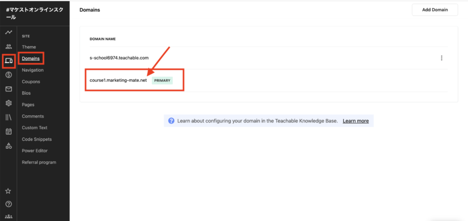Open the Dashboard analytics trend icon
The image size is (468, 221).
pyautogui.click(x=9, y=32)
